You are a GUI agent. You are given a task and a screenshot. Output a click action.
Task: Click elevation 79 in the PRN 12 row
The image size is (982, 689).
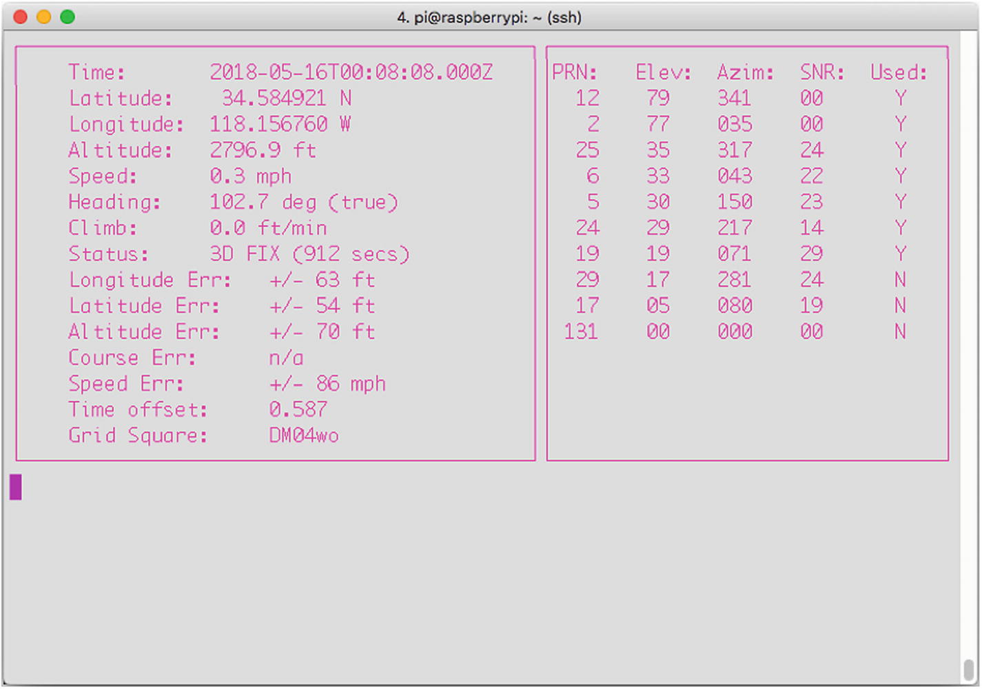658,99
